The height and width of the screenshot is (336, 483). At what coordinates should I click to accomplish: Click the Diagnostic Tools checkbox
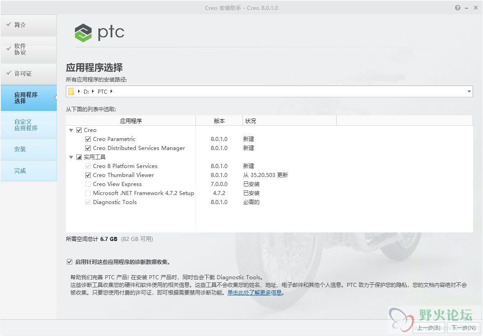[x=88, y=202]
